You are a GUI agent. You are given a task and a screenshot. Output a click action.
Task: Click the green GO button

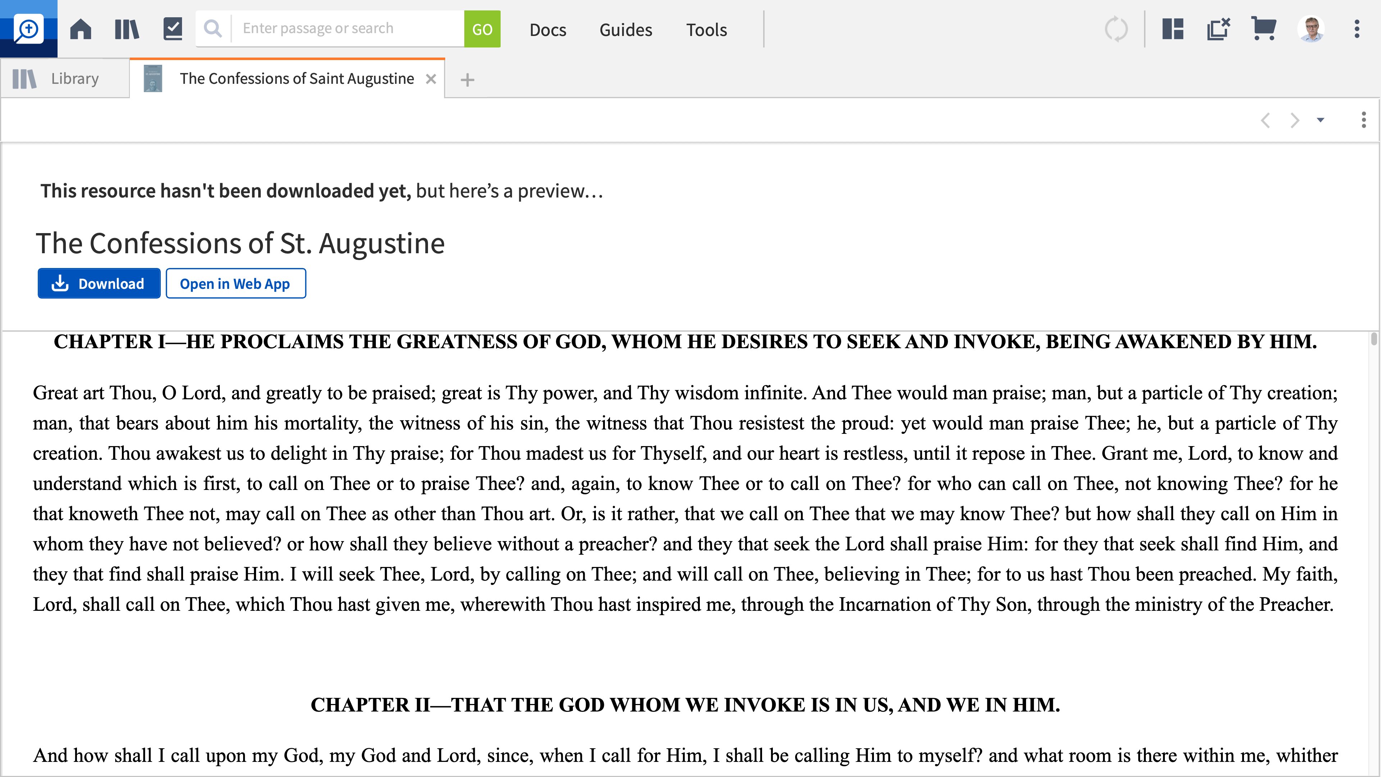(482, 29)
